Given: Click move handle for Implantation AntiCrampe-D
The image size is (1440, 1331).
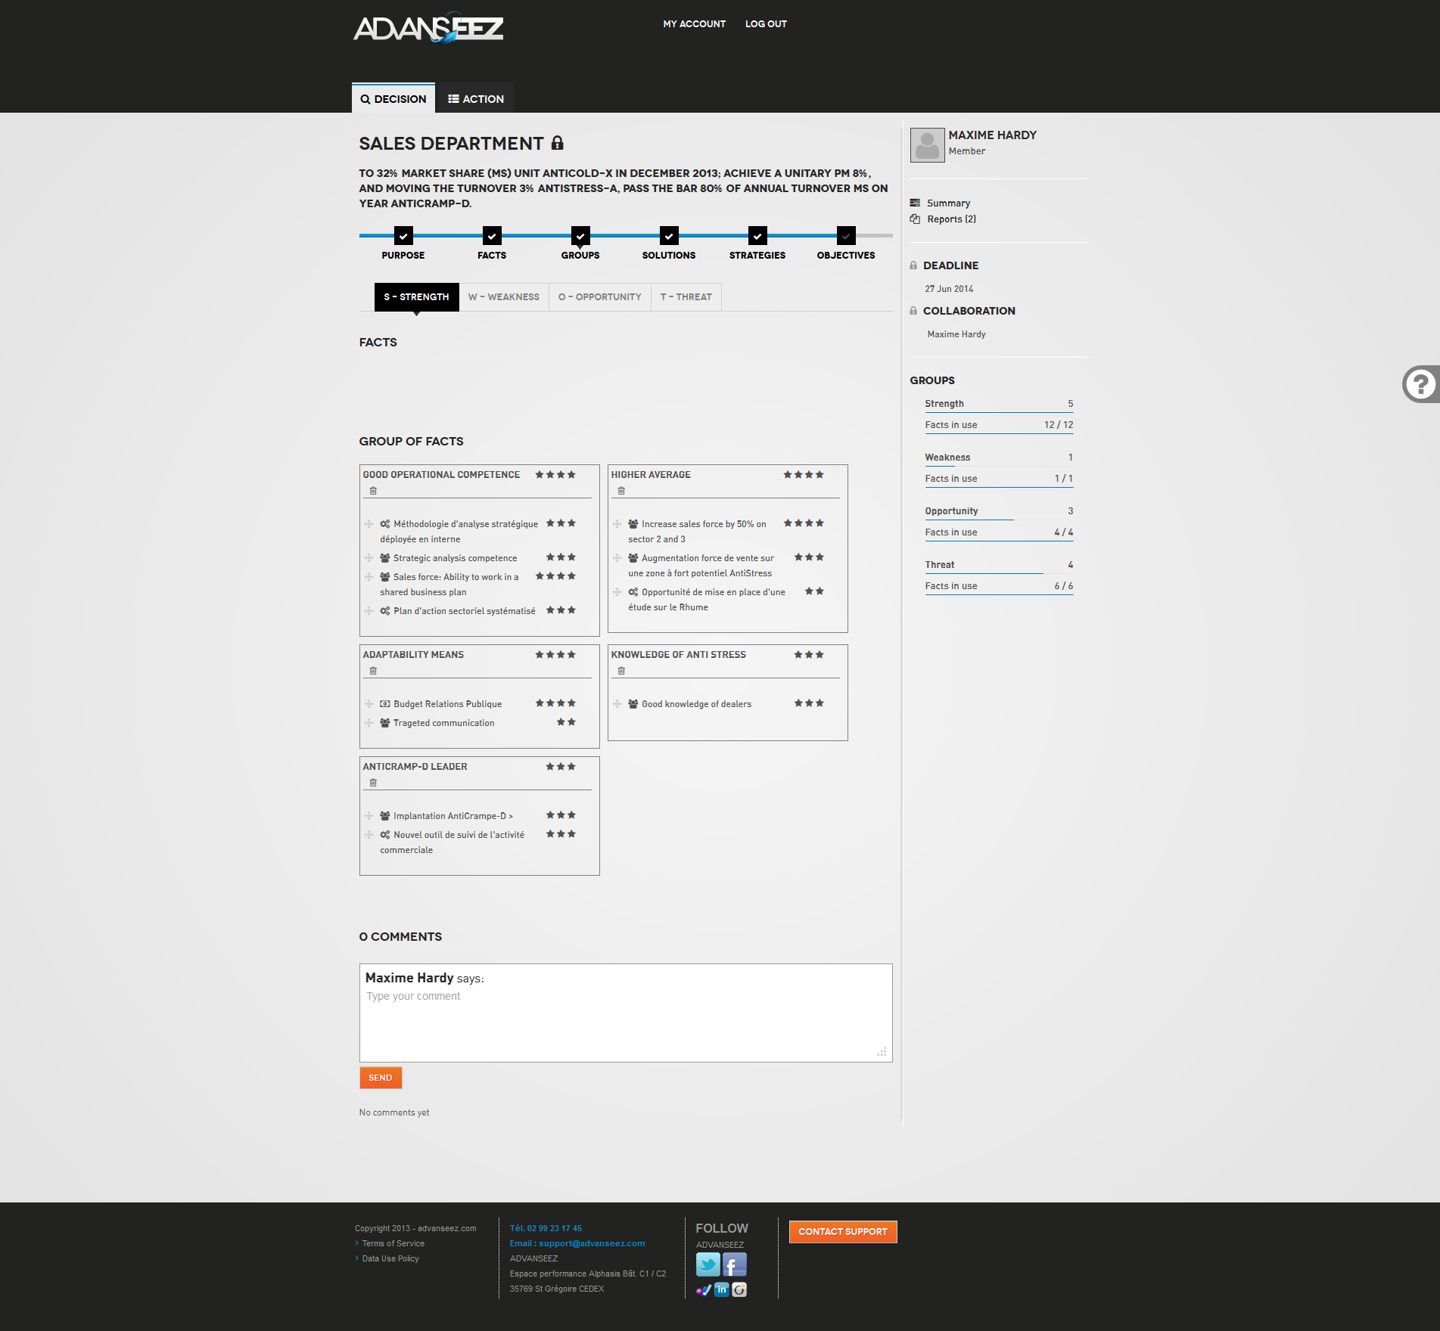Looking at the screenshot, I should click(x=369, y=816).
